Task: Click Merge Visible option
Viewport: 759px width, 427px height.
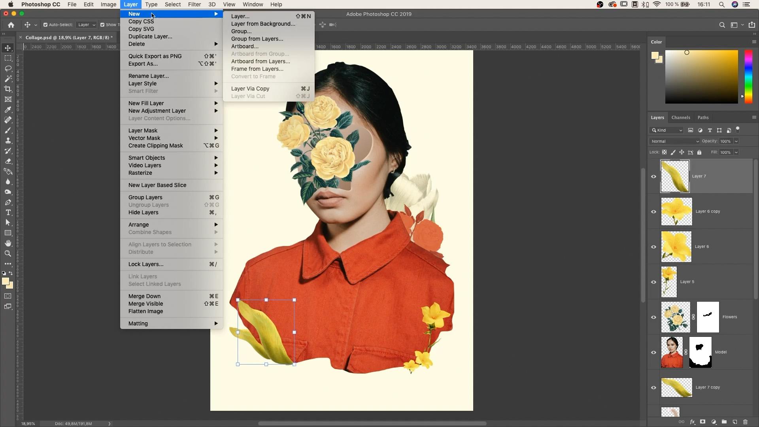Action: pos(146,303)
